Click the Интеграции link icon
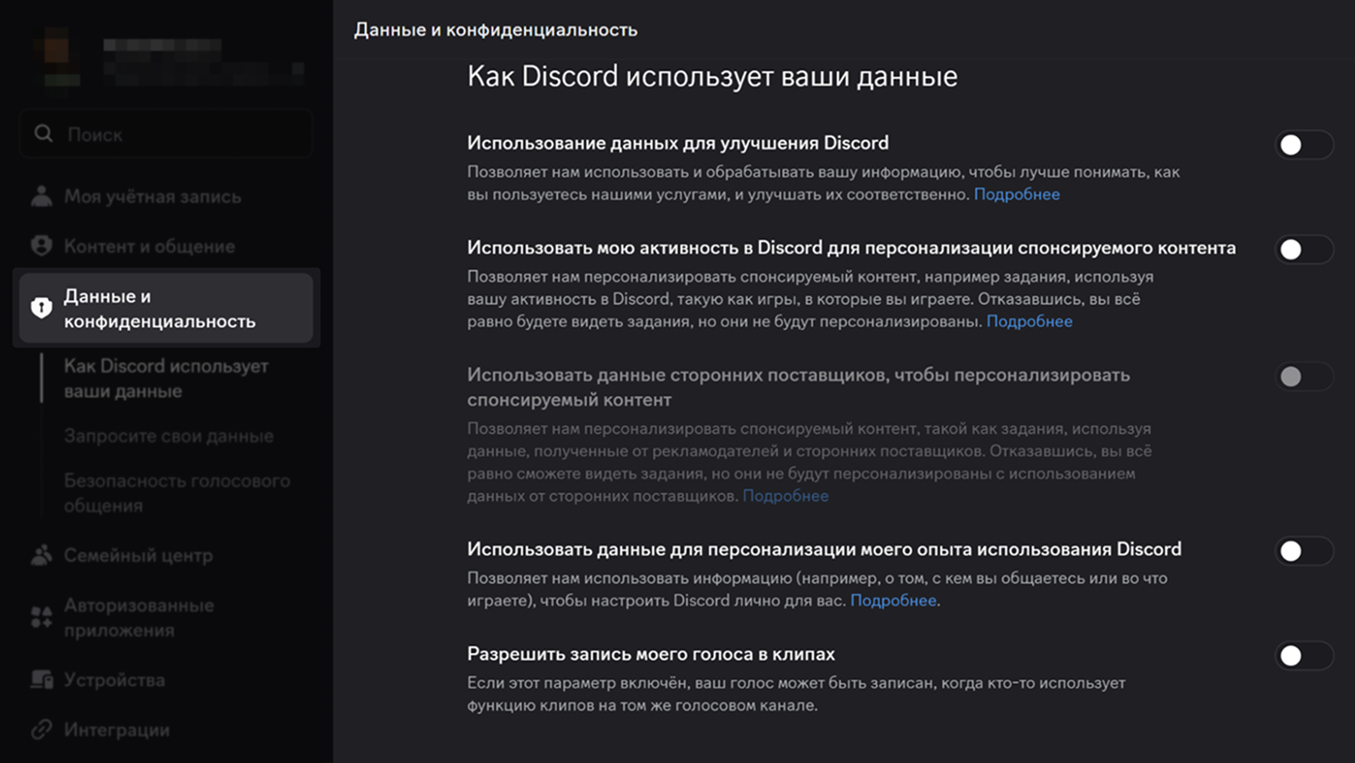The image size is (1355, 763). [x=41, y=729]
